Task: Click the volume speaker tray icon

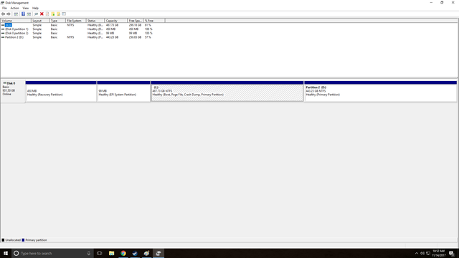Action: 422,253
